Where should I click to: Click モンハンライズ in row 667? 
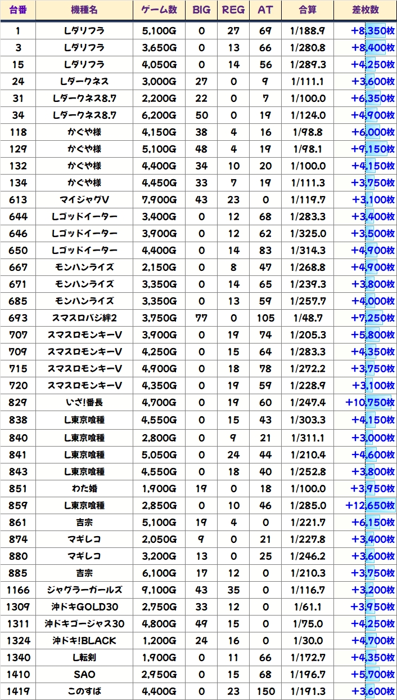[84, 267]
